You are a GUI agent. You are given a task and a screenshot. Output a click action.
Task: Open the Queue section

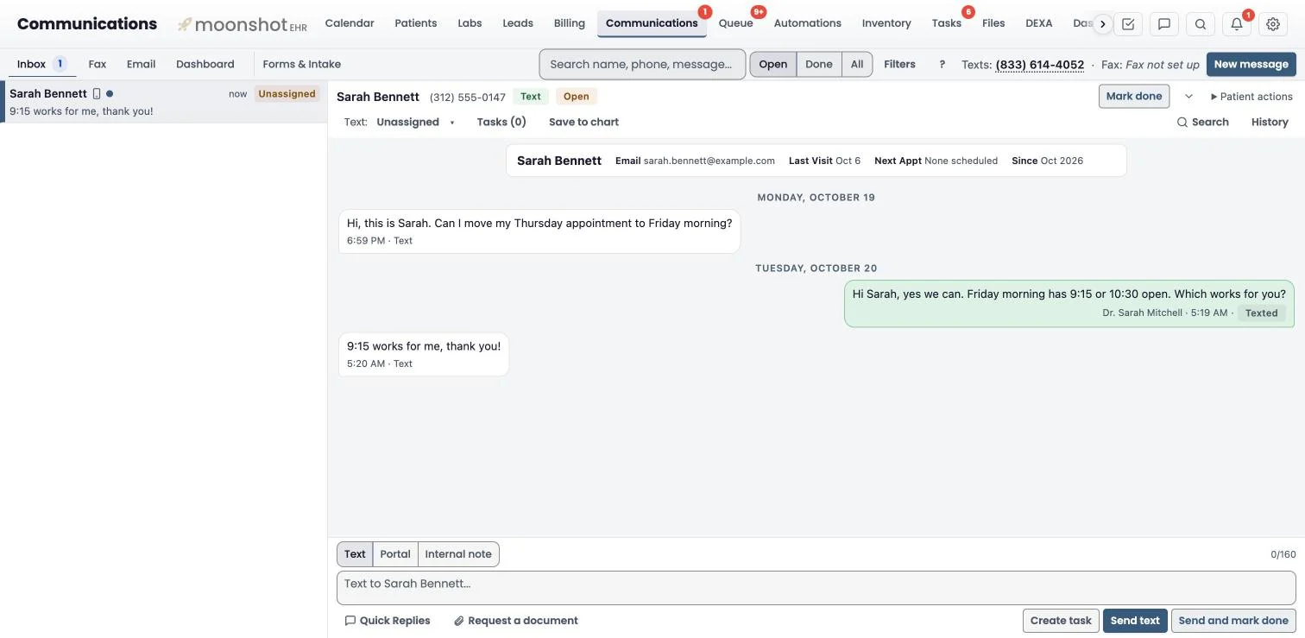736,23
